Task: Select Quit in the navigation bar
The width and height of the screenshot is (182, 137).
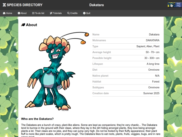Action: pyautogui.click(x=87, y=13)
